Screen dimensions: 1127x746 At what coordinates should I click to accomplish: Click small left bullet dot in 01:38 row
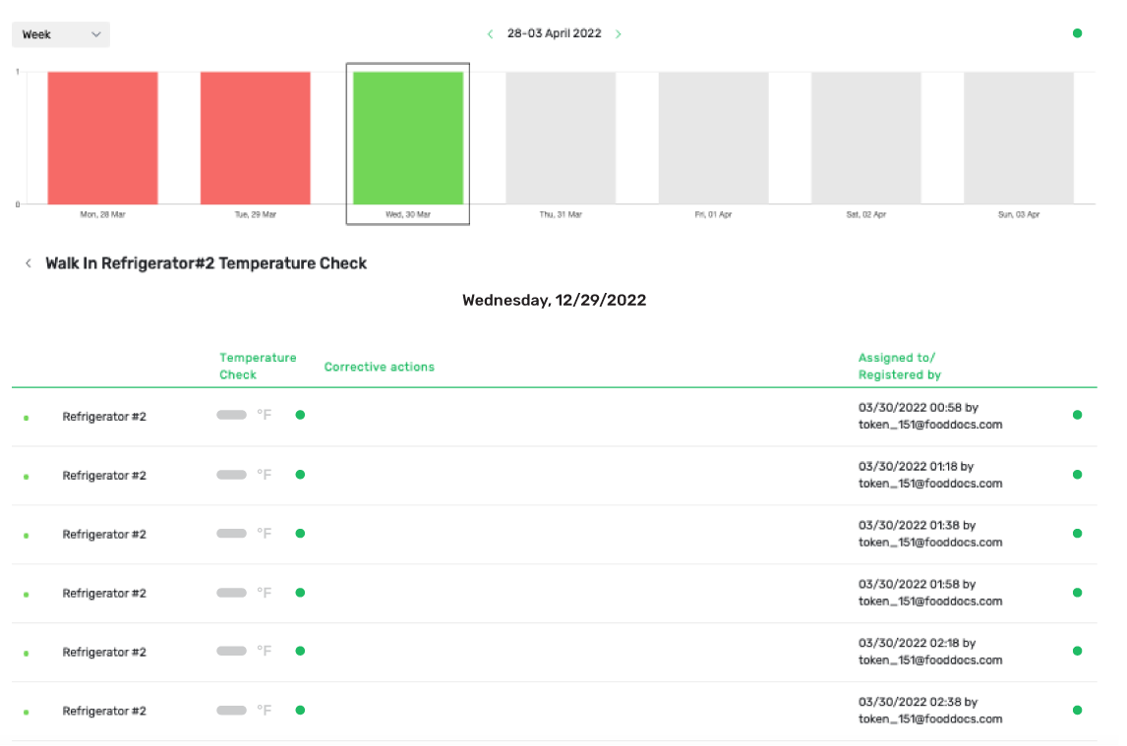click(x=27, y=536)
